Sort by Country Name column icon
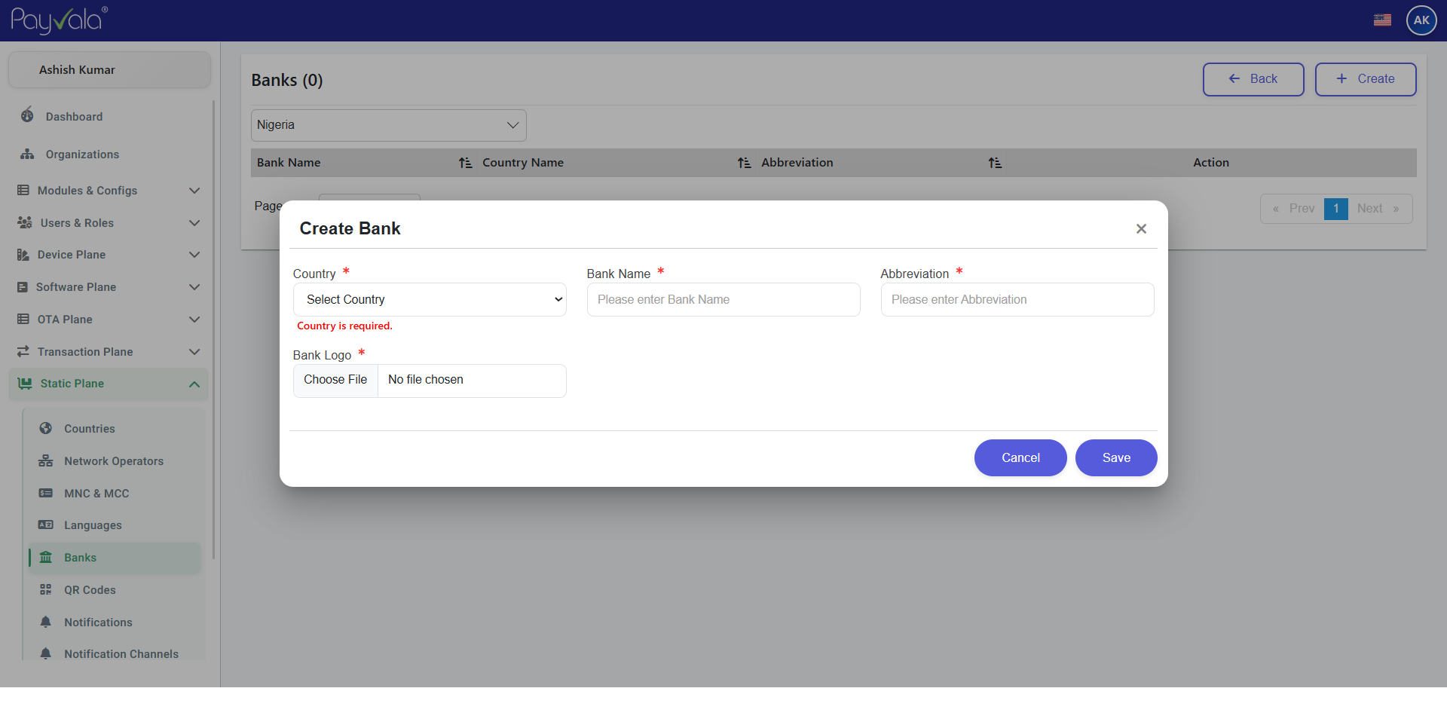This screenshot has height=728, width=1447. pyautogui.click(x=744, y=163)
